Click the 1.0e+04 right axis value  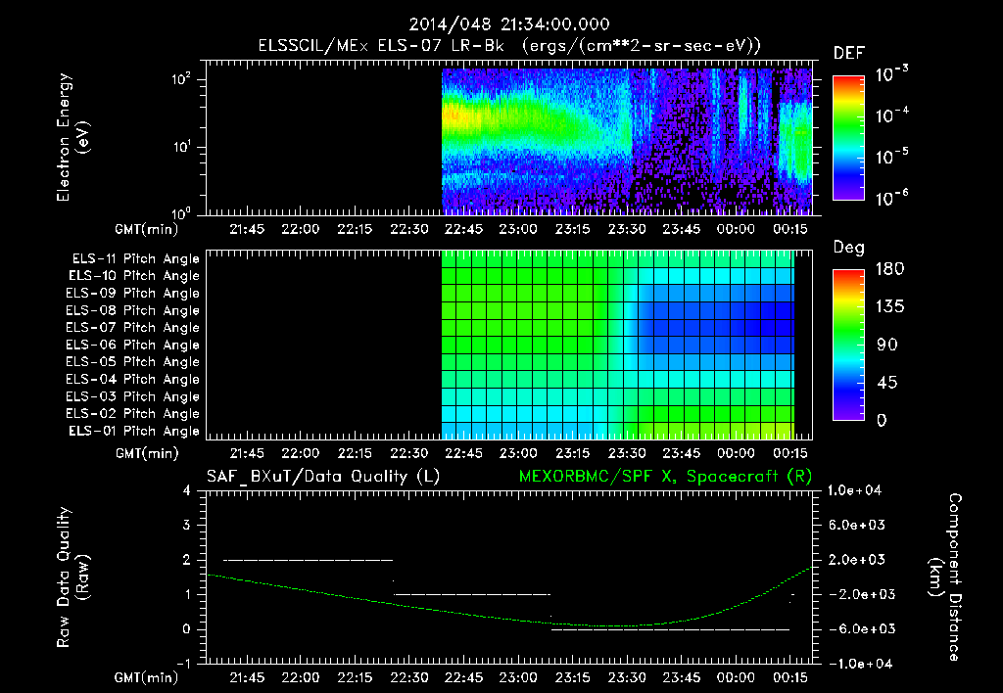click(x=854, y=490)
